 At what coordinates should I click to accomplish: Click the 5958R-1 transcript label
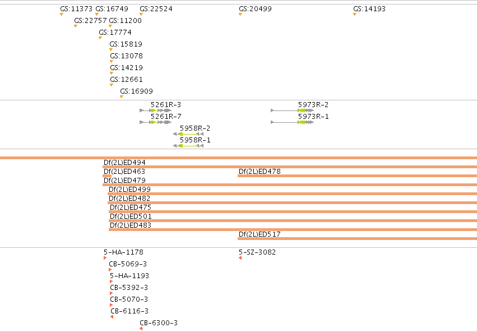click(195, 140)
